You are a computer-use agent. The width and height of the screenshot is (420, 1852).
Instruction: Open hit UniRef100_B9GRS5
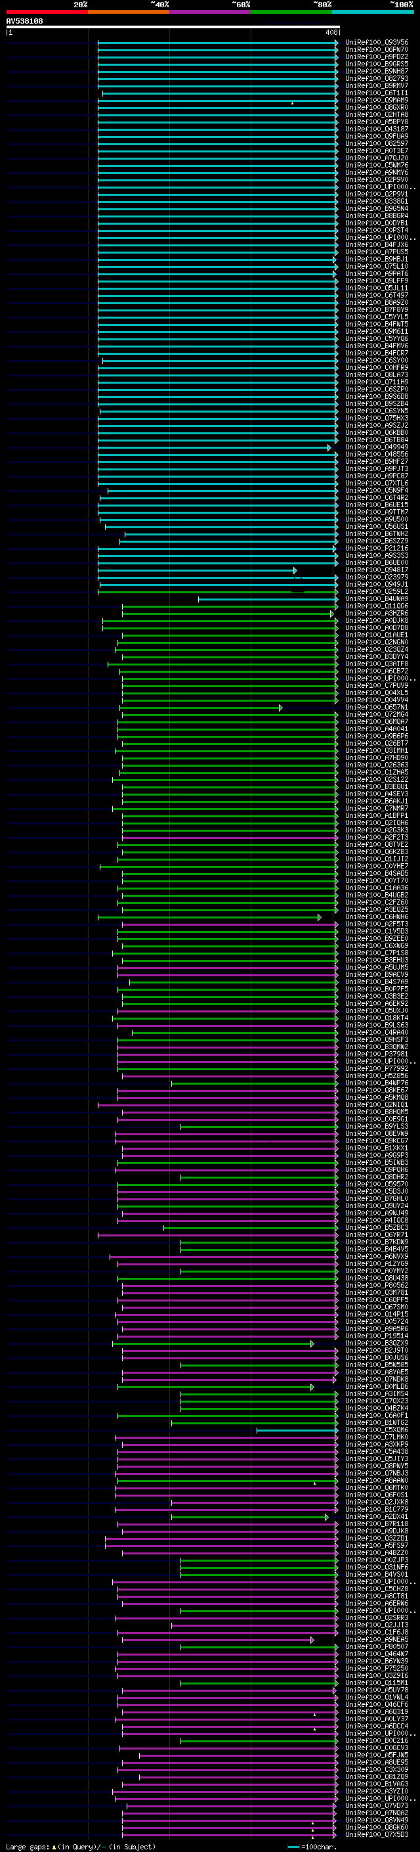pos(377,64)
